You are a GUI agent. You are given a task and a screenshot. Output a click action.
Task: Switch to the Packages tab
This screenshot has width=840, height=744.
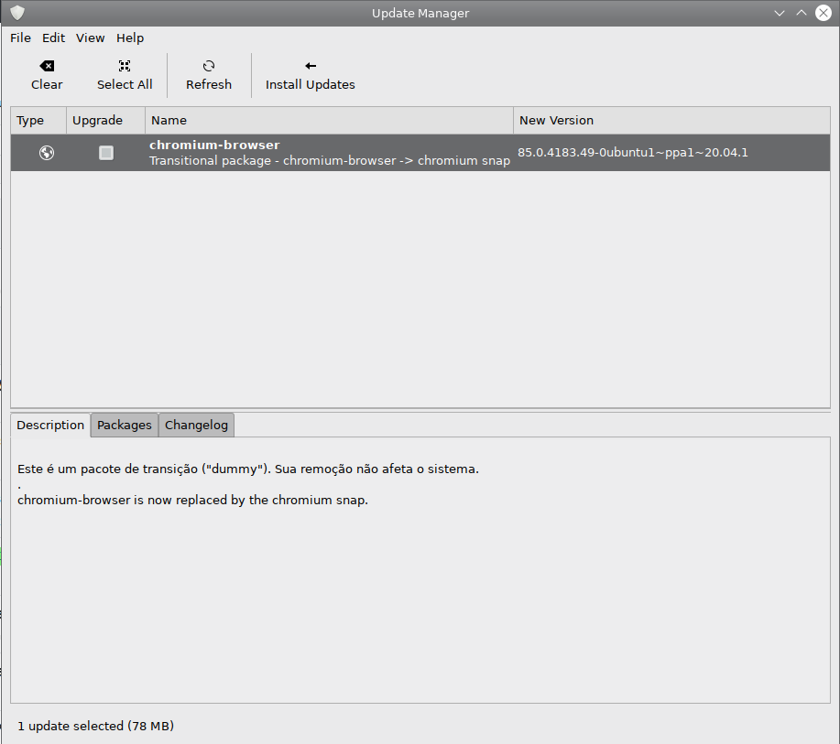(124, 425)
